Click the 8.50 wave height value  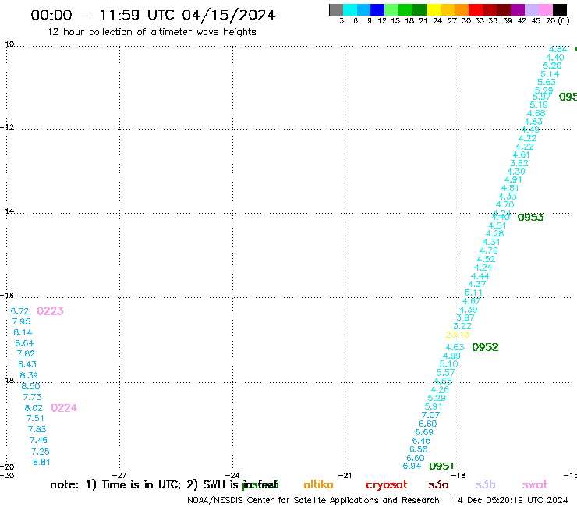coord(30,386)
